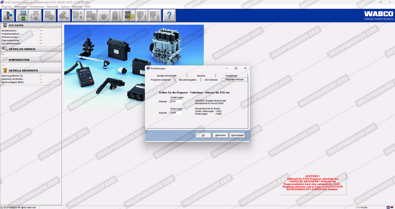
Task: Expand the KONFIGURATION section header
Action: tap(31, 60)
